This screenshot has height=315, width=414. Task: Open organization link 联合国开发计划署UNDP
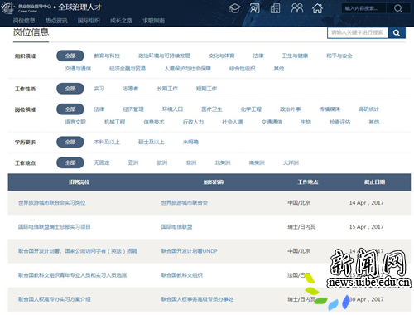pos(190,251)
